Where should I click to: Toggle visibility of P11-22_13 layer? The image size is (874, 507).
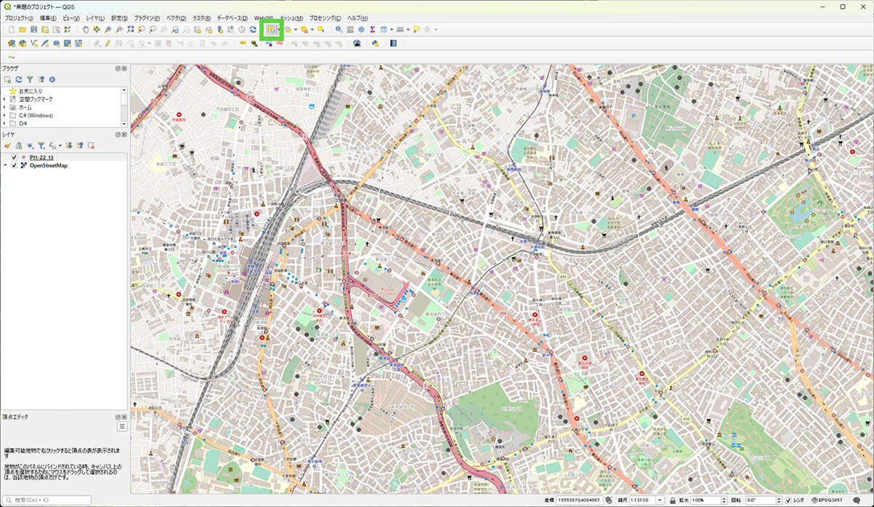pyautogui.click(x=14, y=157)
